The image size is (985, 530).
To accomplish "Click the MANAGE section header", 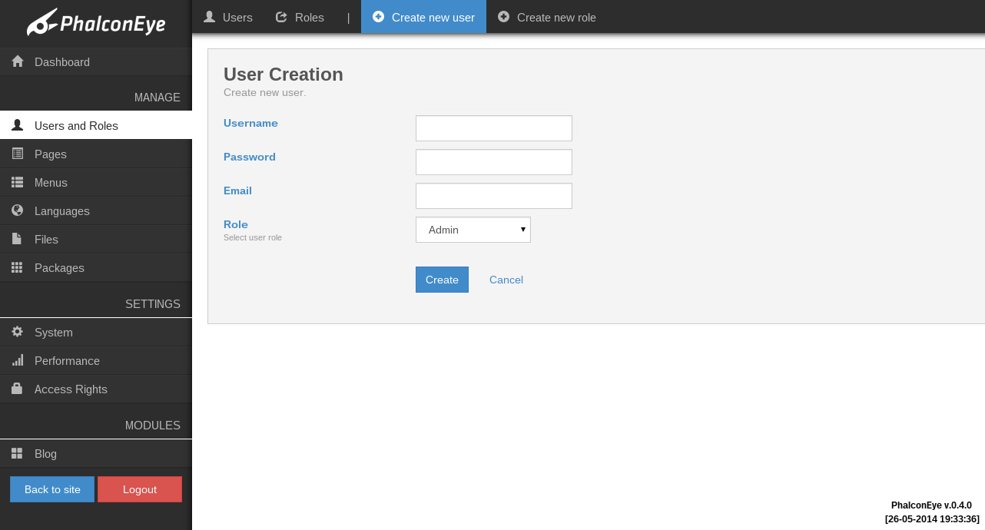I will click(158, 98).
